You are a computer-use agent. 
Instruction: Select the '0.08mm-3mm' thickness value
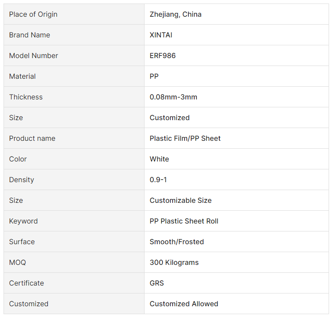(x=174, y=97)
